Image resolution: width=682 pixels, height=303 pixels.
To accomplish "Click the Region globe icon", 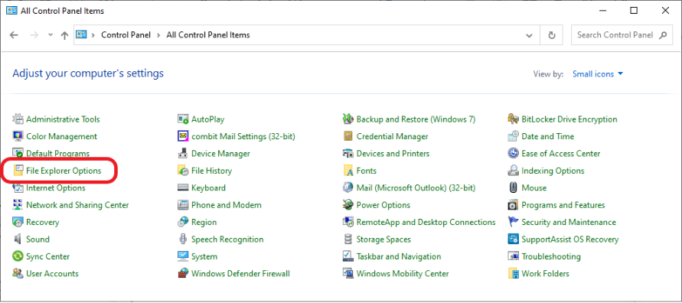I will (183, 222).
